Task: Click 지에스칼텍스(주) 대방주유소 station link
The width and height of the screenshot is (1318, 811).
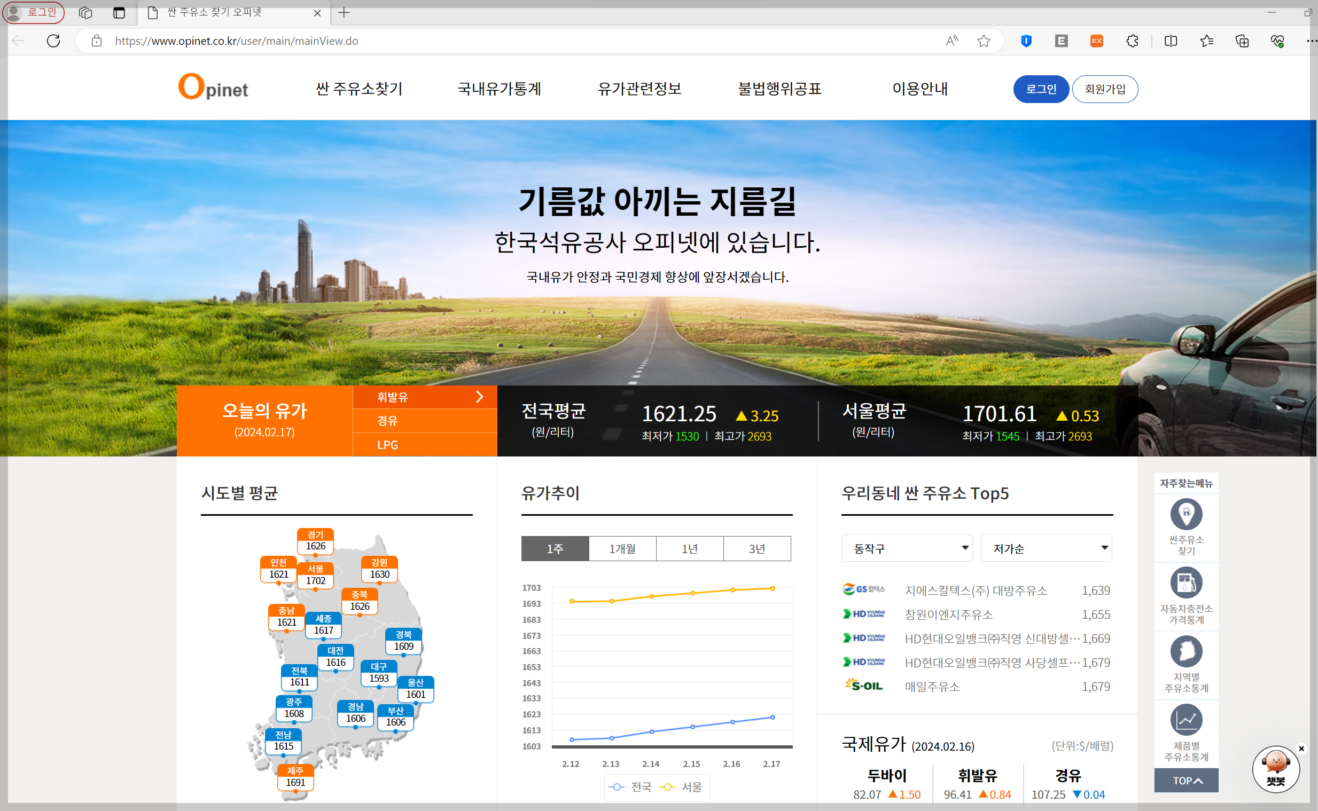Action: [x=976, y=590]
